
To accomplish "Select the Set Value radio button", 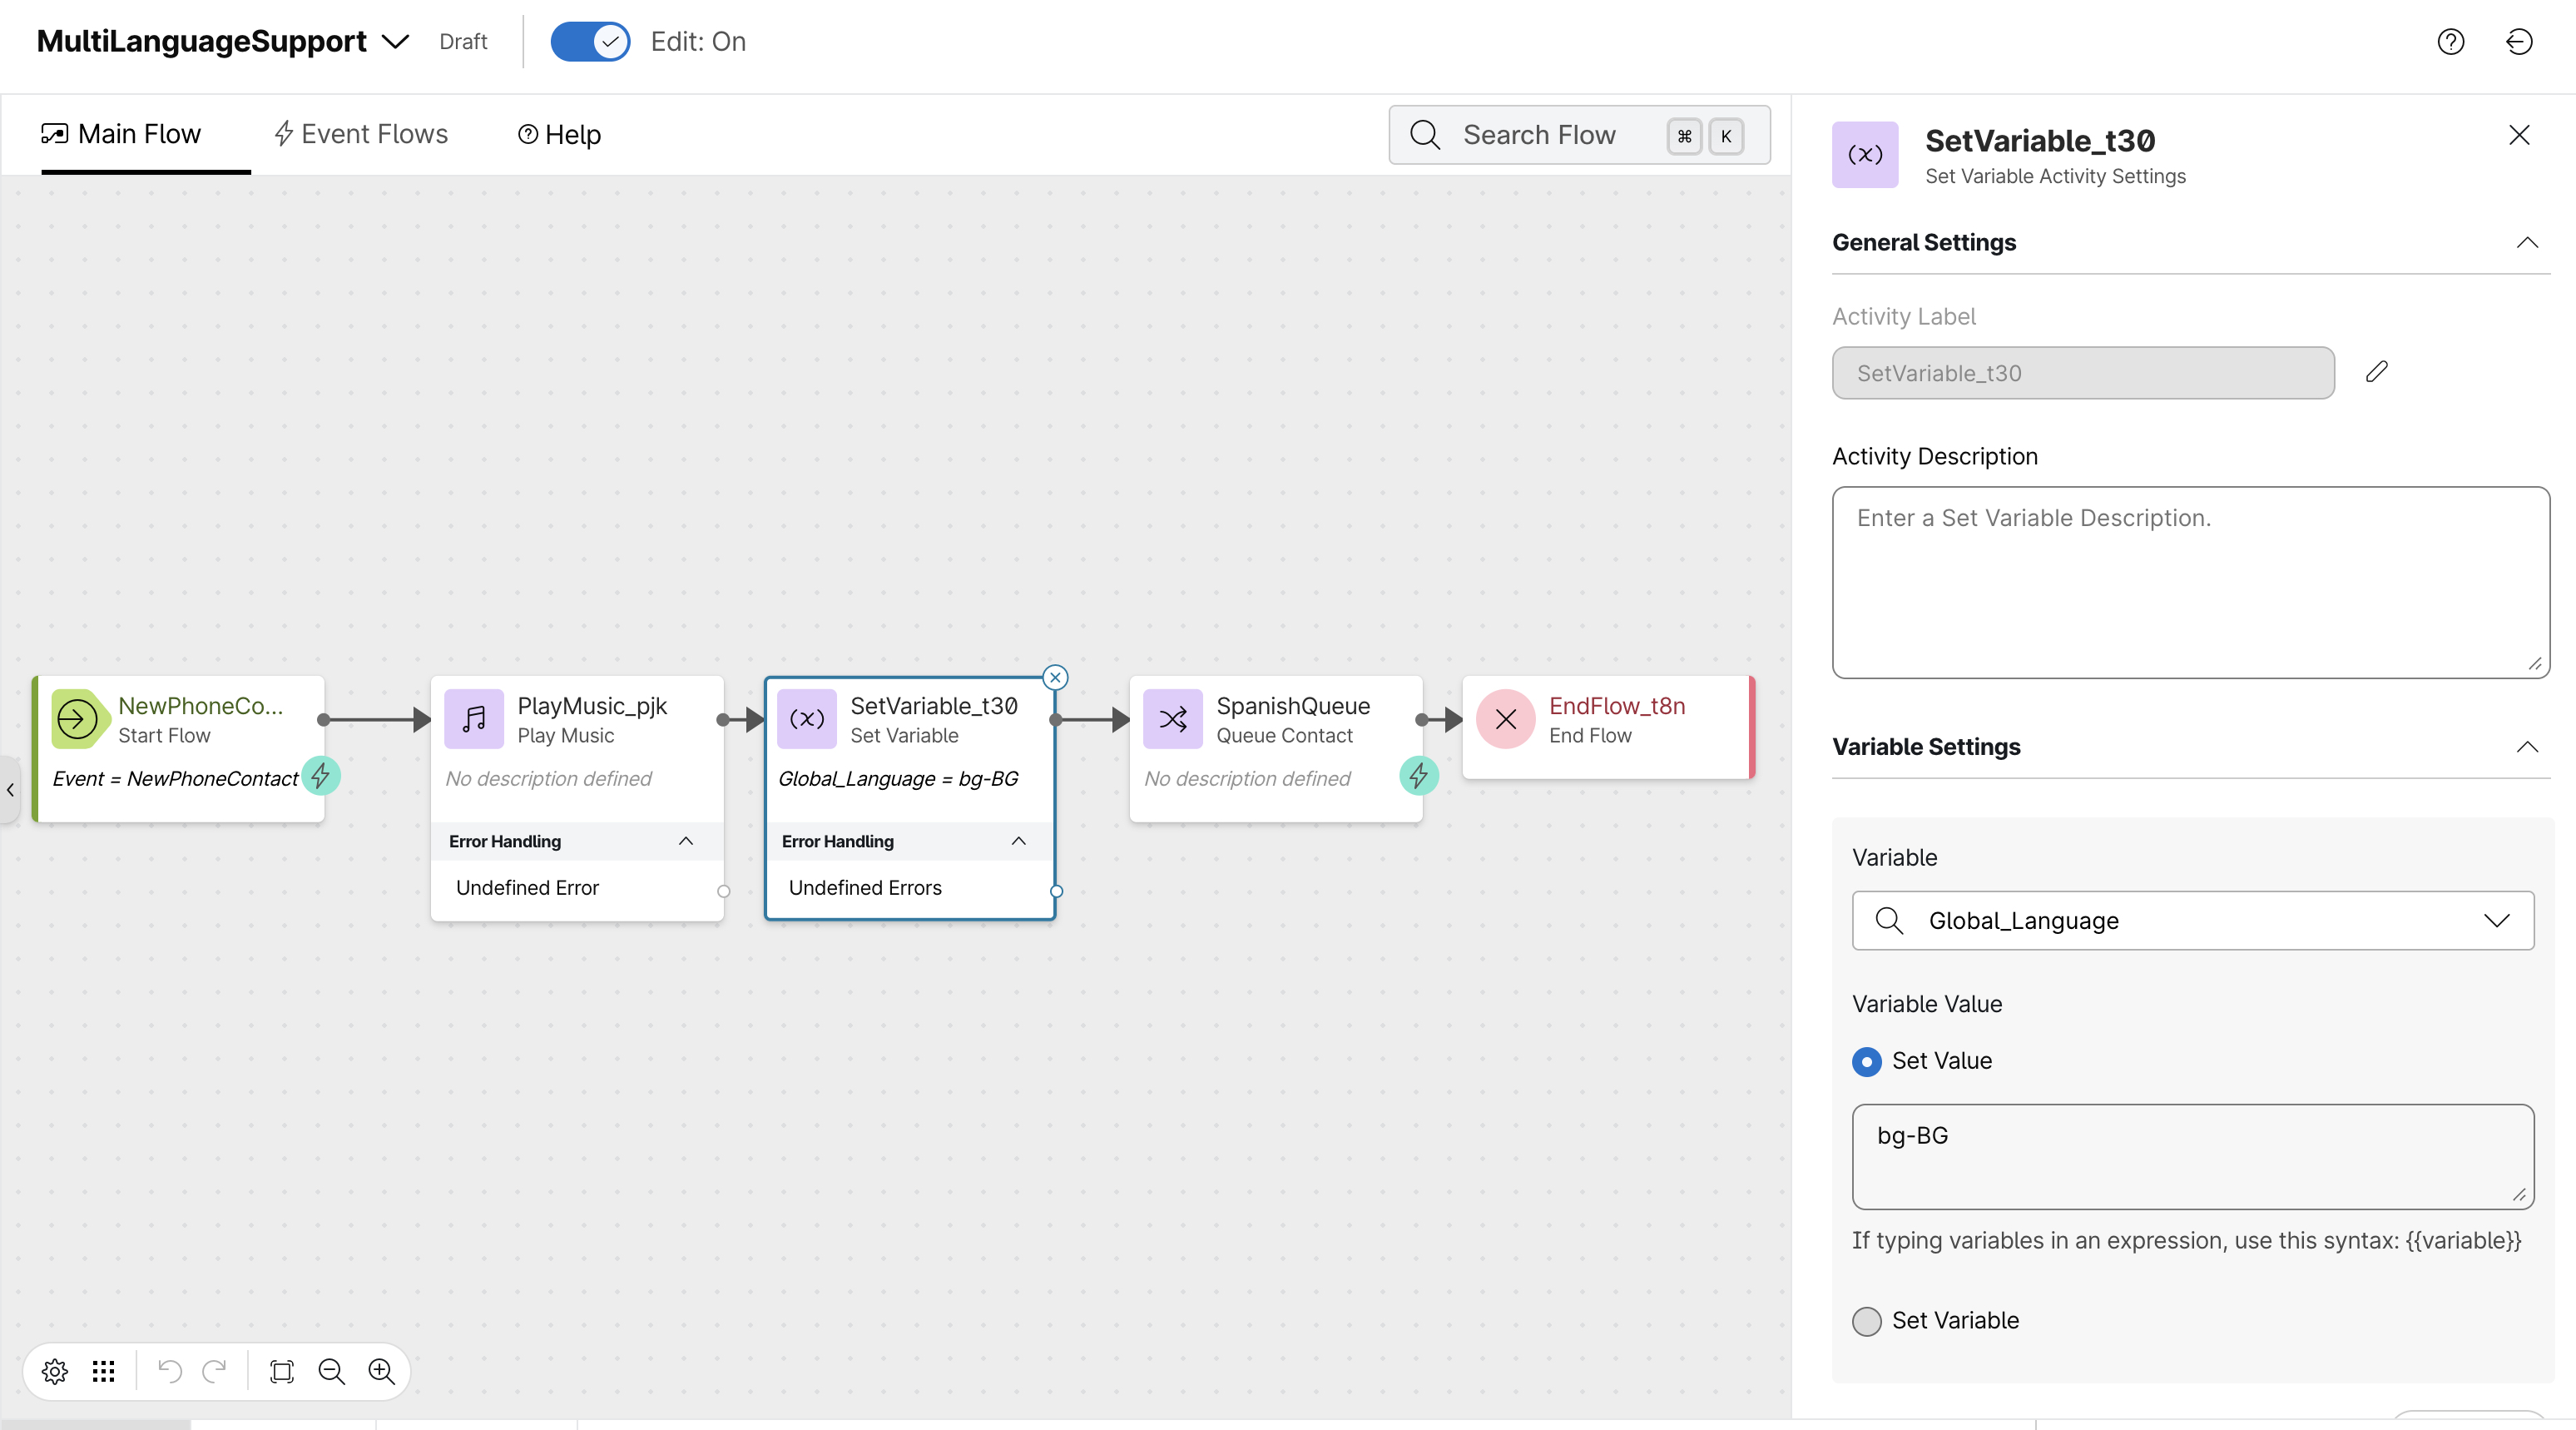I will pos(1866,1060).
